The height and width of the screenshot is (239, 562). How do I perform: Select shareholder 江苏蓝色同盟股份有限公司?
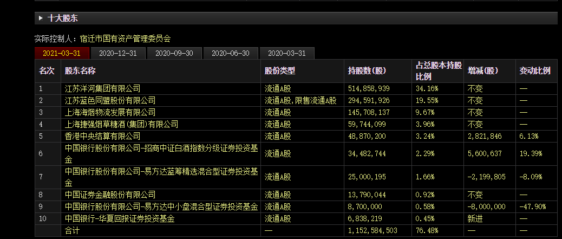[x=110, y=100]
